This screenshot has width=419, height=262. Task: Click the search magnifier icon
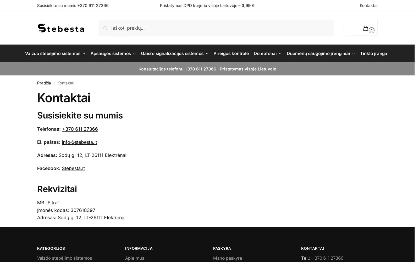coord(105,28)
